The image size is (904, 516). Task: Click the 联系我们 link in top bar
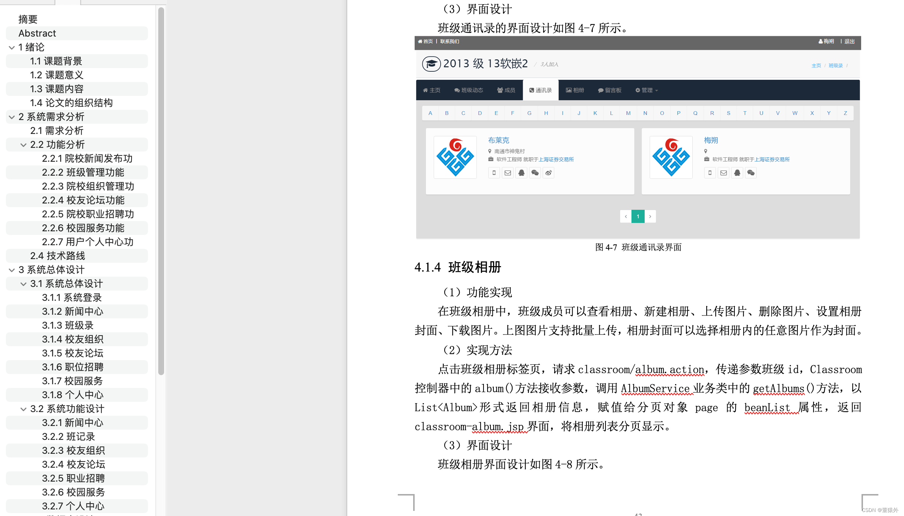coord(449,41)
